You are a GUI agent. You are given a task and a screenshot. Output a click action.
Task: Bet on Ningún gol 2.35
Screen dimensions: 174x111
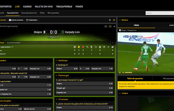tap(85, 88)
